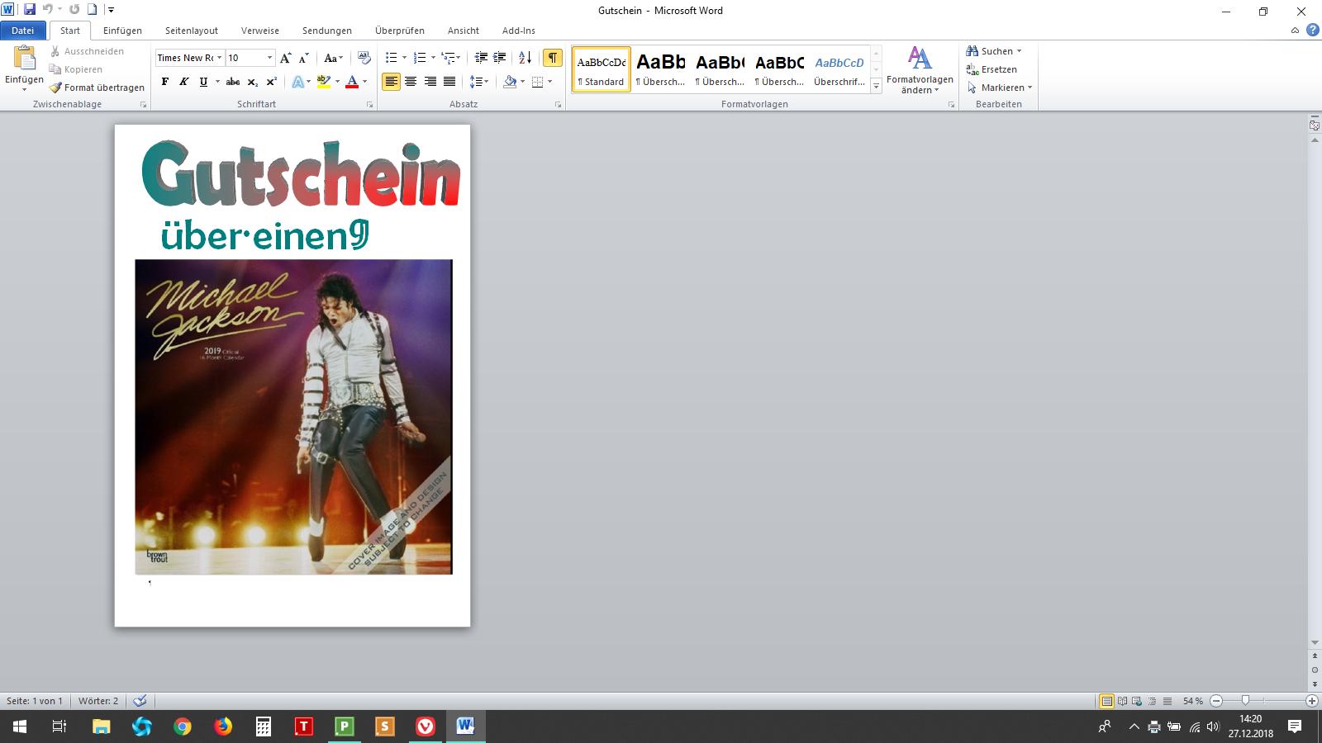The image size is (1322, 743).
Task: Toggle underline formatting (U)
Action: [203, 82]
